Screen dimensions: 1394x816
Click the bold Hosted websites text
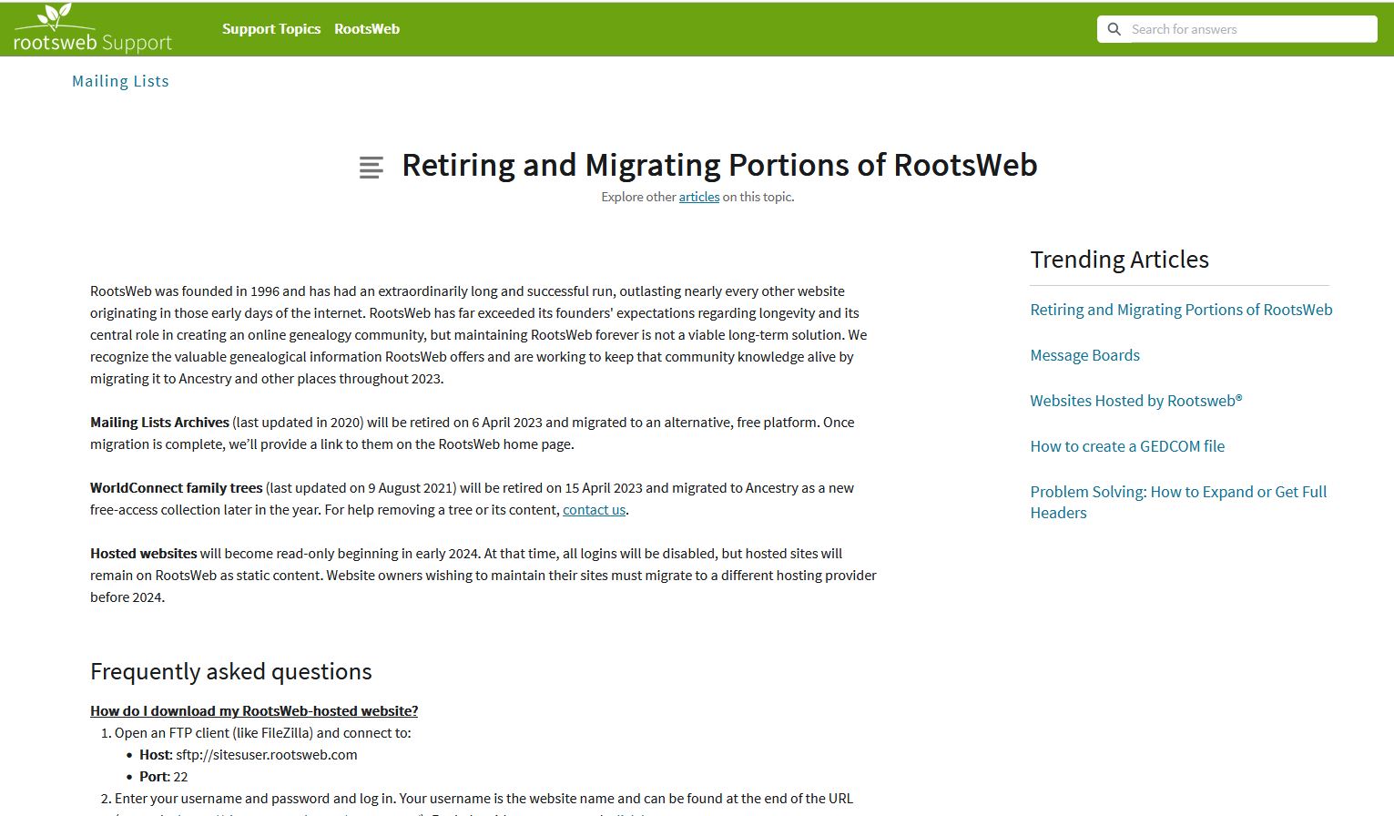pyautogui.click(x=143, y=554)
